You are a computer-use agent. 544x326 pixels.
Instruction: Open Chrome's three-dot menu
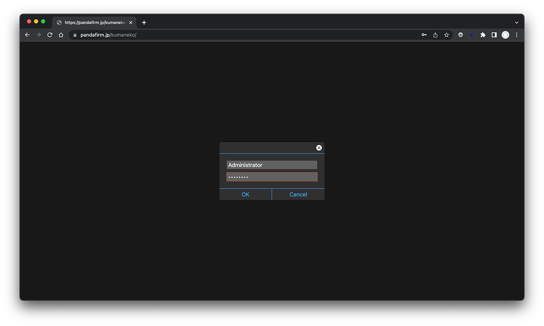(516, 35)
